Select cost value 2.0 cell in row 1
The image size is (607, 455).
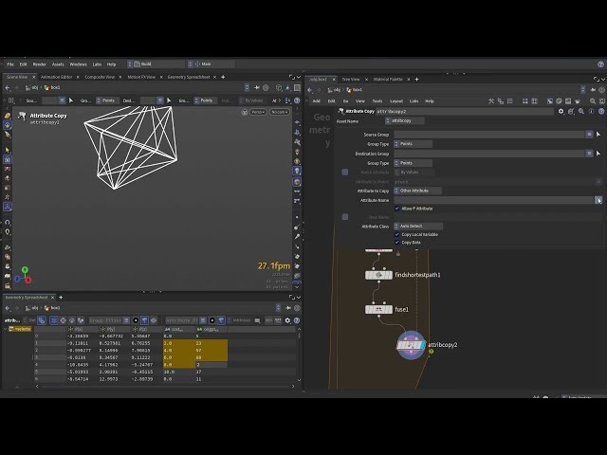(179, 343)
